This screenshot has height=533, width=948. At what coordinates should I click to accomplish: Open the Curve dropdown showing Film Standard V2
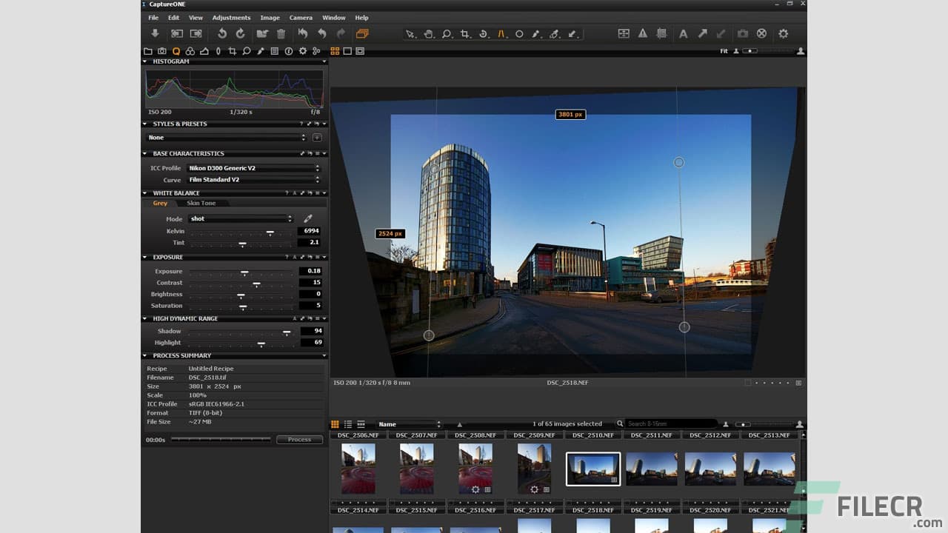coord(254,180)
